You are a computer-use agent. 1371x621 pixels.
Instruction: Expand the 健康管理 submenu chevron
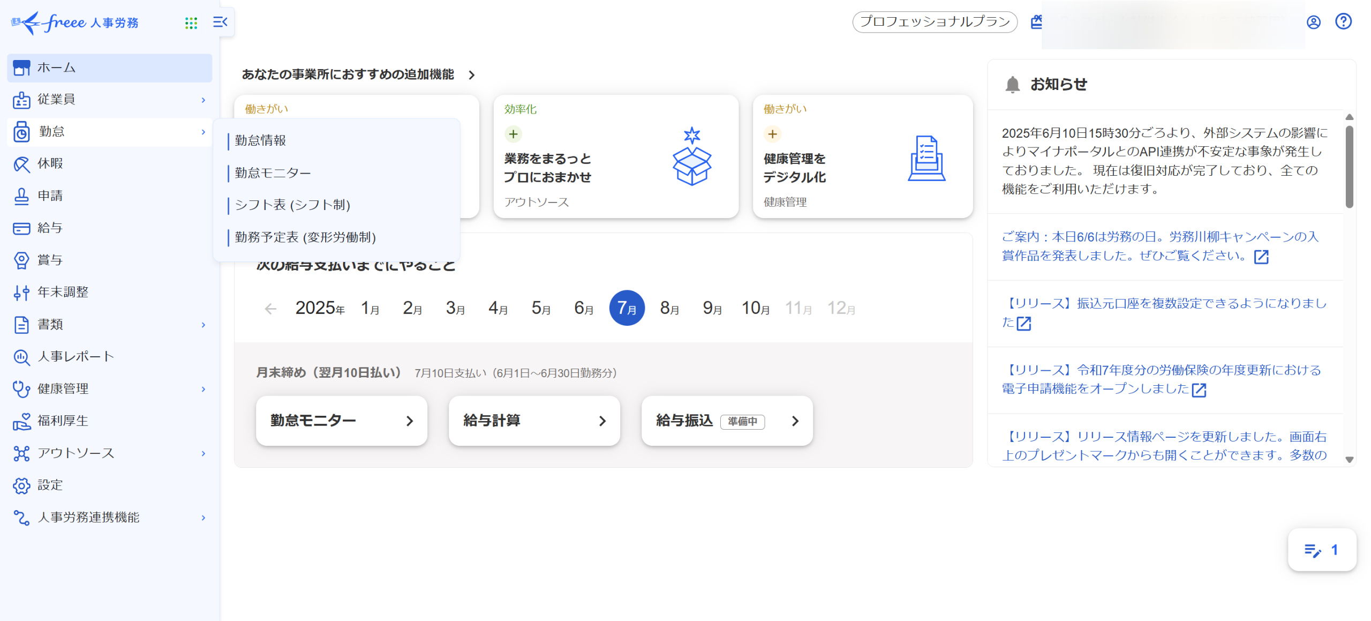coord(204,389)
